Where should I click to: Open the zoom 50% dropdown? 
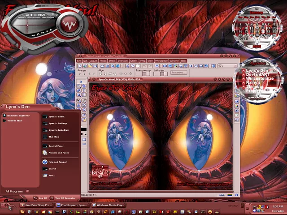(x=236, y=66)
